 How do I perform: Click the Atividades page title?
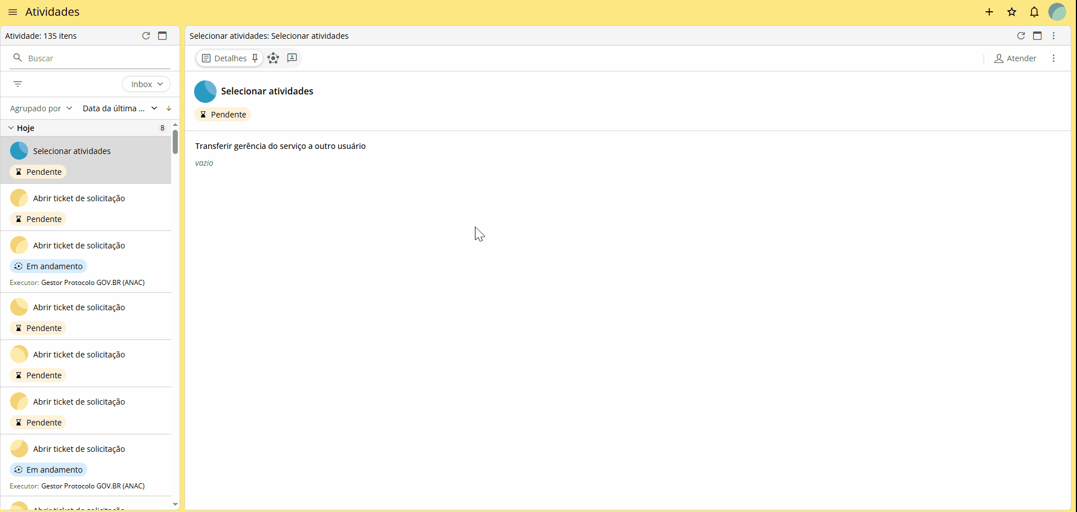pyautogui.click(x=52, y=12)
